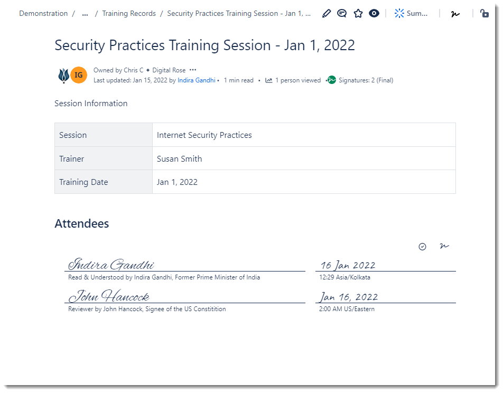Click the Summarize AI button

[x=411, y=14]
